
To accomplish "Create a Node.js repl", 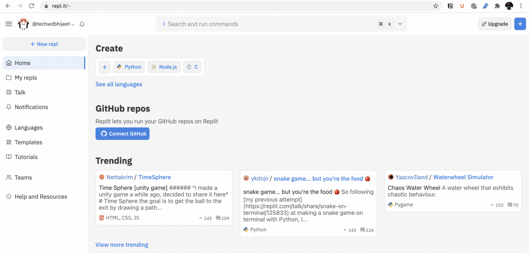I will [x=164, y=67].
